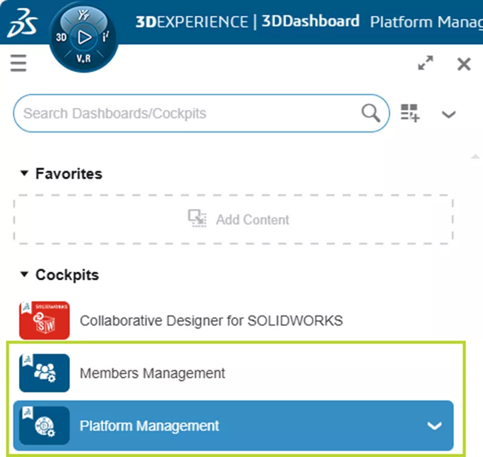Open the Members Management cockpit

pos(153,373)
